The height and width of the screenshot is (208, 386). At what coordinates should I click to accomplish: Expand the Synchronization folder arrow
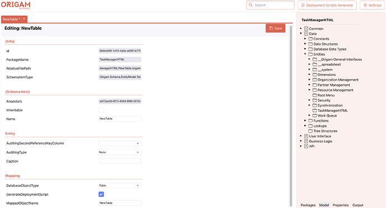coord(309,105)
